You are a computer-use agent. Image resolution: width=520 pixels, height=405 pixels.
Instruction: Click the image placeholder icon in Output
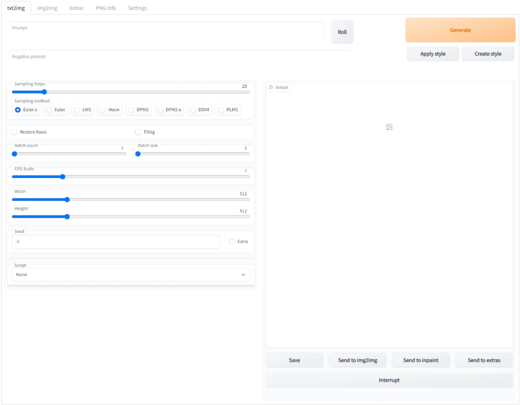pyautogui.click(x=389, y=127)
